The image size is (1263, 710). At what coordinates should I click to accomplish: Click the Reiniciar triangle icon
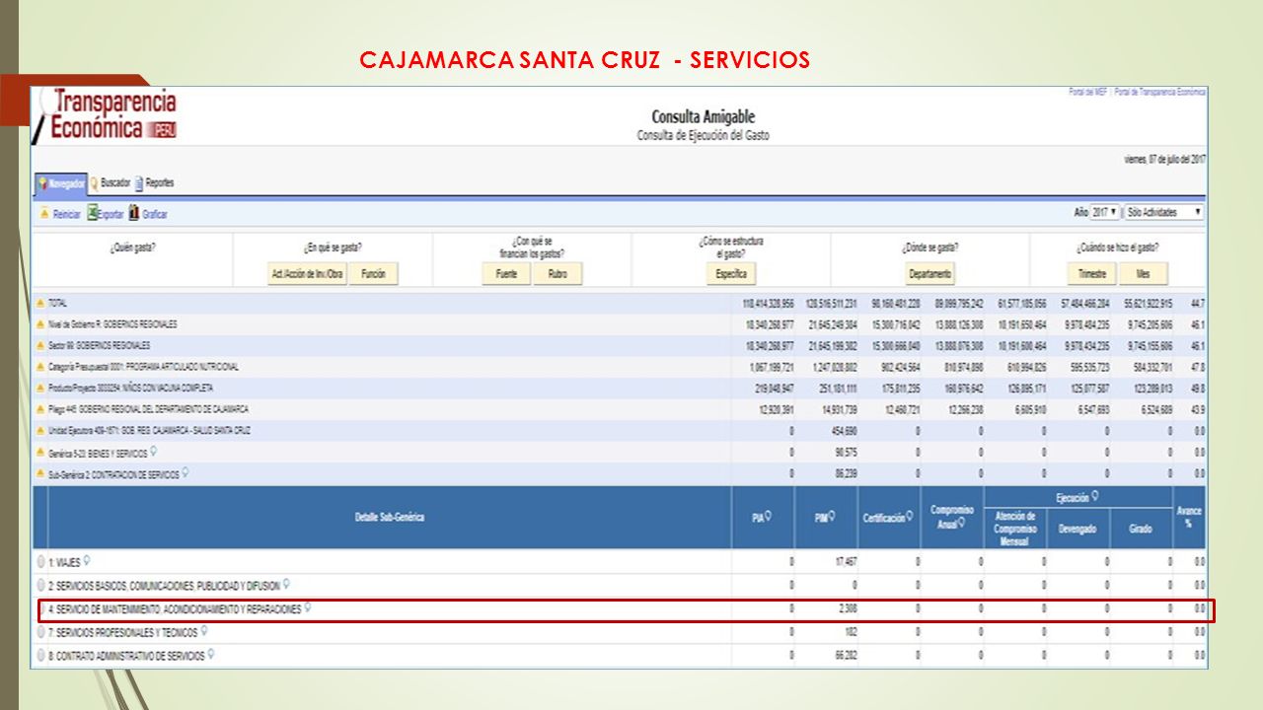[44, 213]
